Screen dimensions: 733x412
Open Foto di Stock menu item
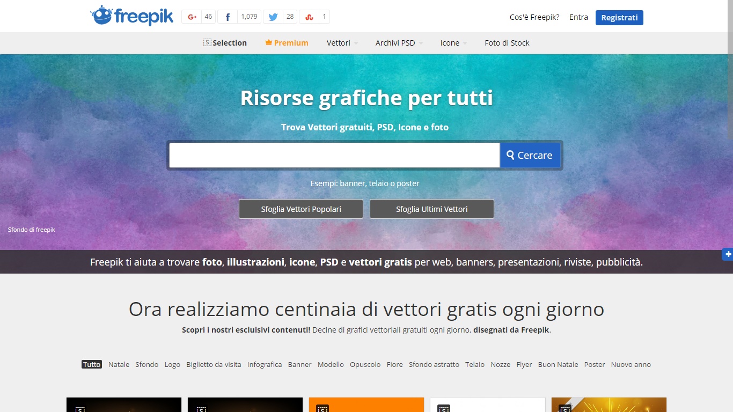(507, 43)
